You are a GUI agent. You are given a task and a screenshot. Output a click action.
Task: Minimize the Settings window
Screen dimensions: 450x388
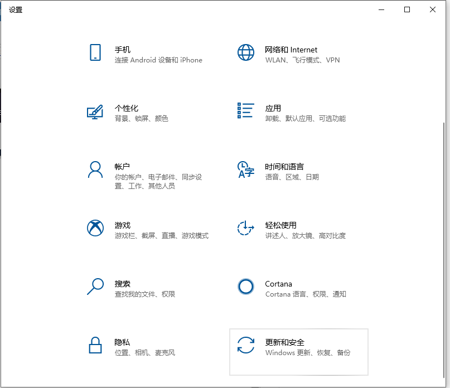(381, 9)
